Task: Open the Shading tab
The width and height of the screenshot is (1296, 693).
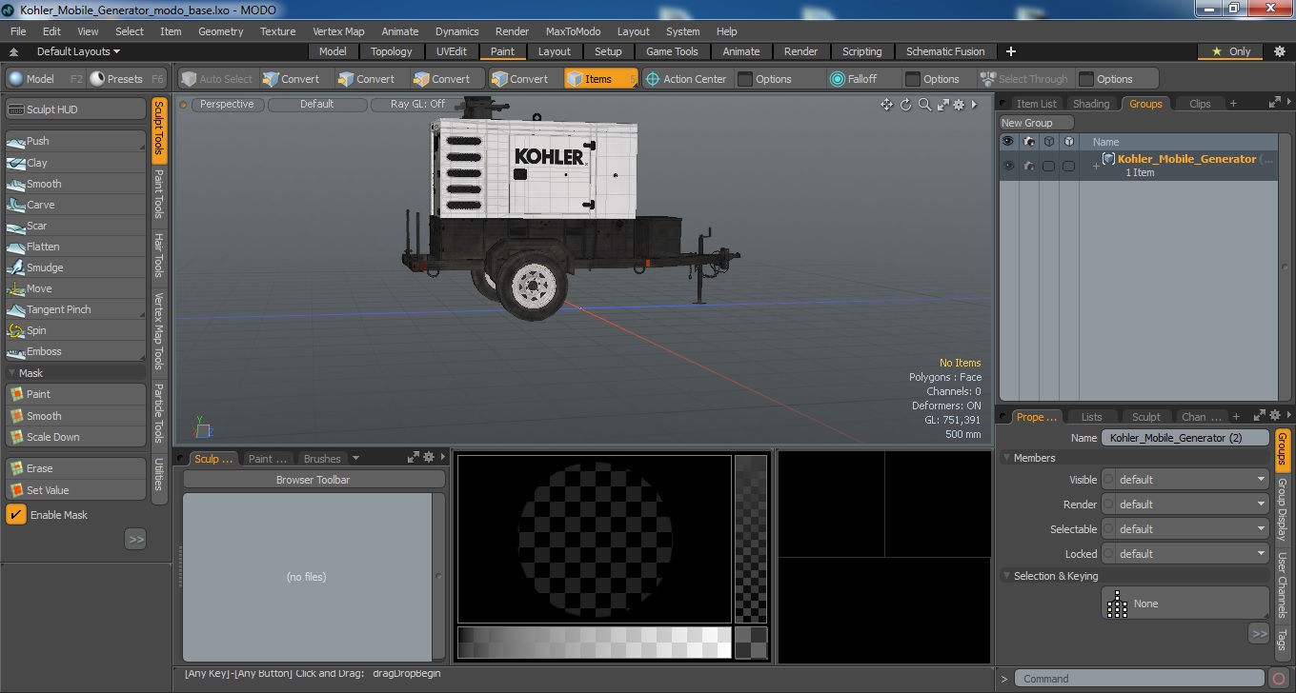Action: click(1091, 104)
